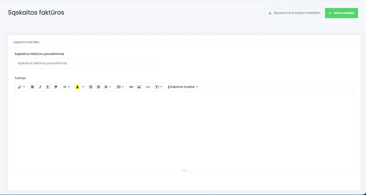366x195 pixels.
Task: Click Išsaugoti ir atsisiųsti peržiūrėti button
Action: click(x=294, y=13)
